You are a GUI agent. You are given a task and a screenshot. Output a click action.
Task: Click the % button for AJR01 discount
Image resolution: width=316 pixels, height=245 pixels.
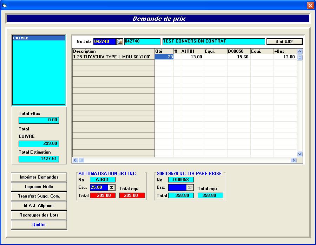click(x=111, y=187)
